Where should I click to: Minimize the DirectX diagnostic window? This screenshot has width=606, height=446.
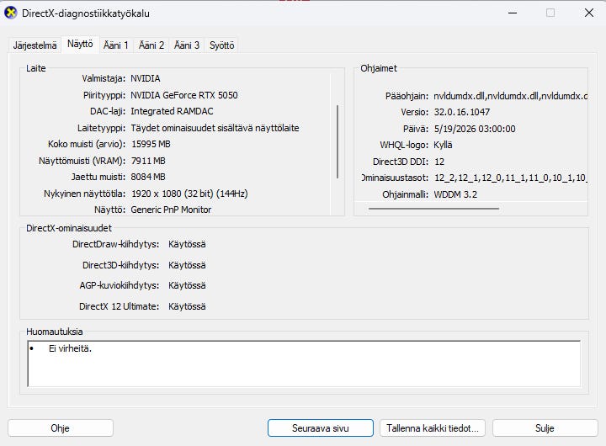click(513, 13)
